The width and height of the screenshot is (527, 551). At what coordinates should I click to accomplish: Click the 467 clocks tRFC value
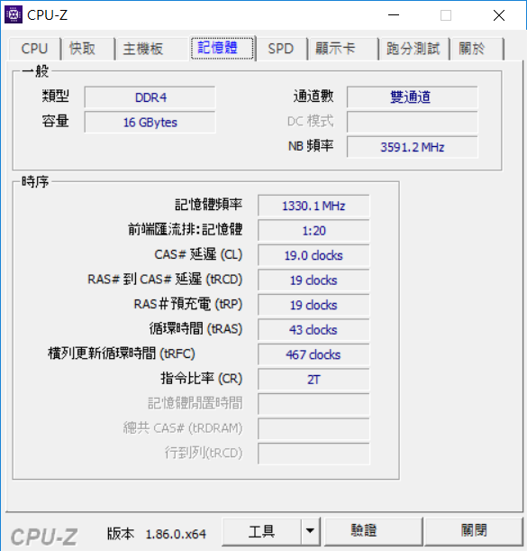[313, 354]
